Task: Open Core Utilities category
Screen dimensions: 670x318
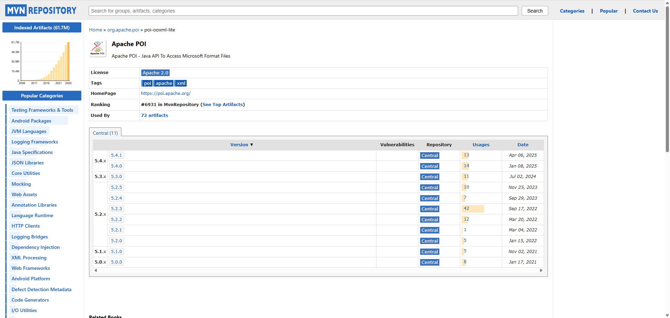Action: pos(26,173)
